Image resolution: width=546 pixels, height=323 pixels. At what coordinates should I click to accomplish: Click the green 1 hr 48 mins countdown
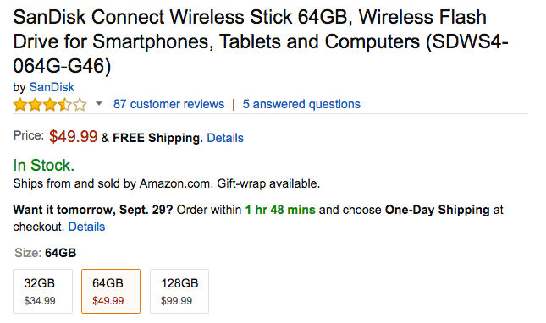(280, 210)
